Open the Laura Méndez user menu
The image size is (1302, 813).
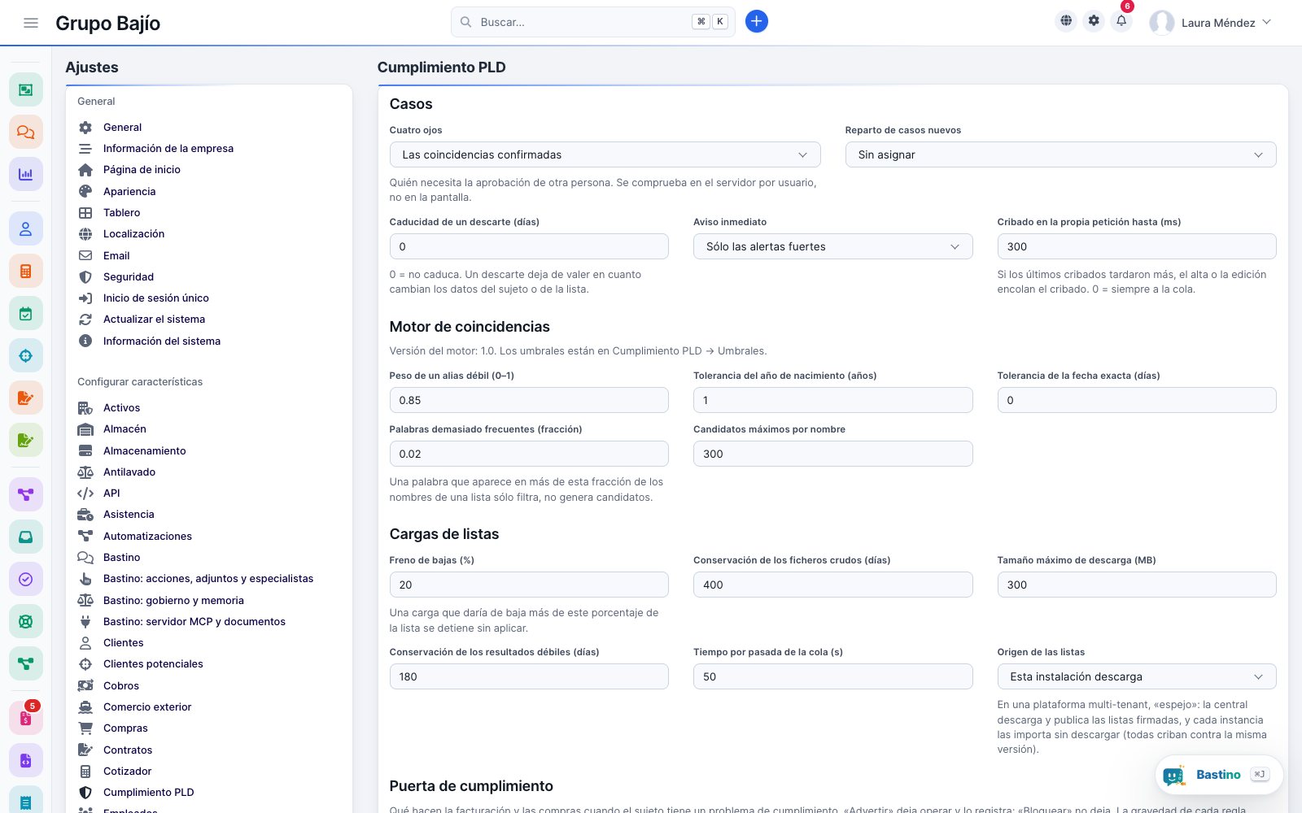pyautogui.click(x=1211, y=23)
